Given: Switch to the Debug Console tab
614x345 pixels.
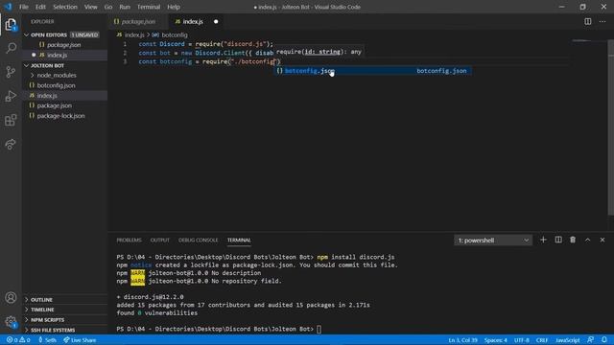Looking at the screenshot, I should pos(199,240).
